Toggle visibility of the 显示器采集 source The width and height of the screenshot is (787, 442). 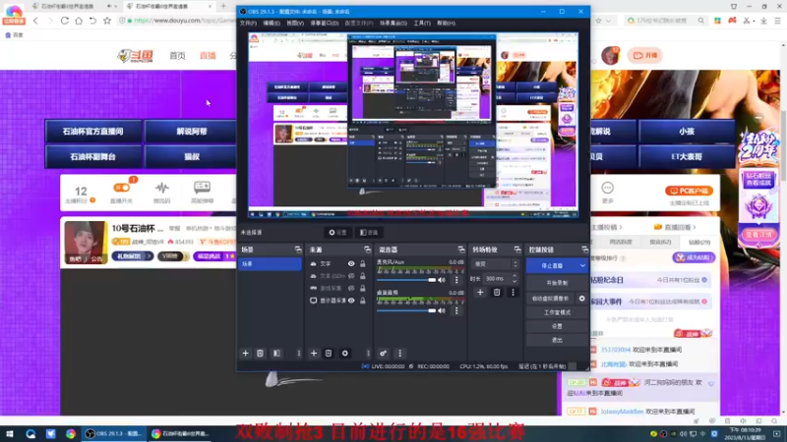pyautogui.click(x=351, y=301)
